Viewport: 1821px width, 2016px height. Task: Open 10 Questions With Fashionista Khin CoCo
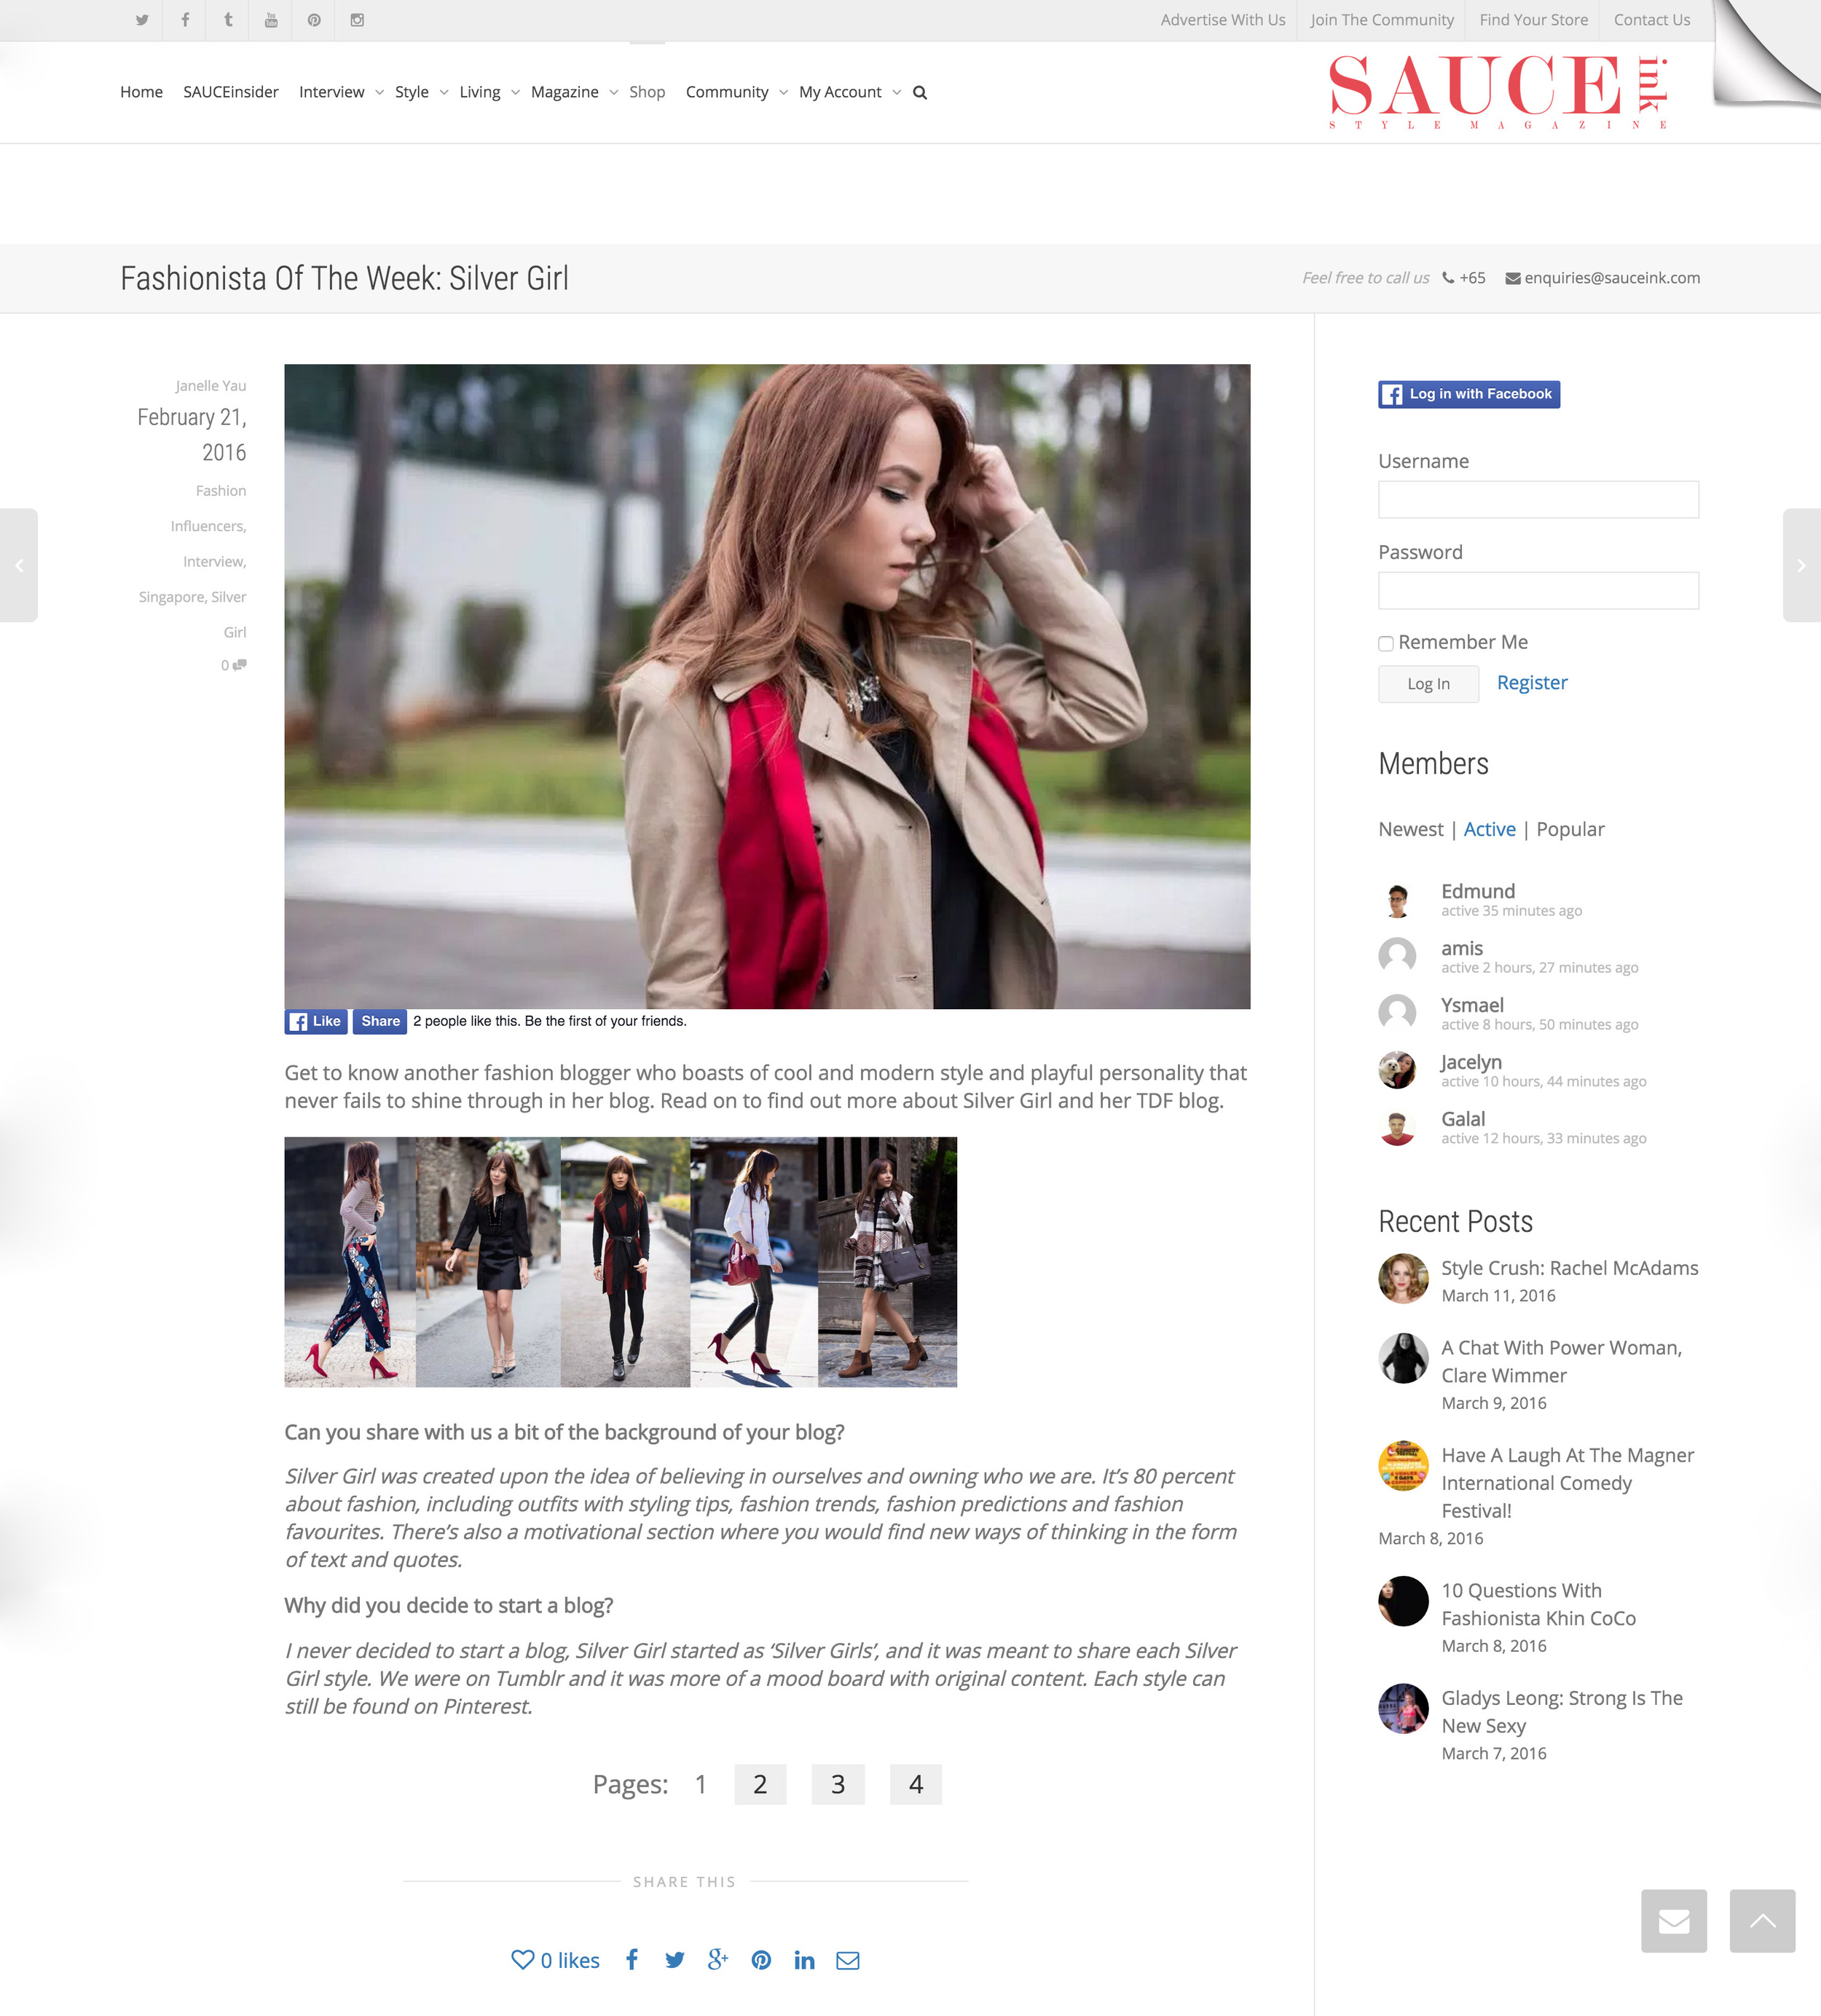pyautogui.click(x=1538, y=1604)
